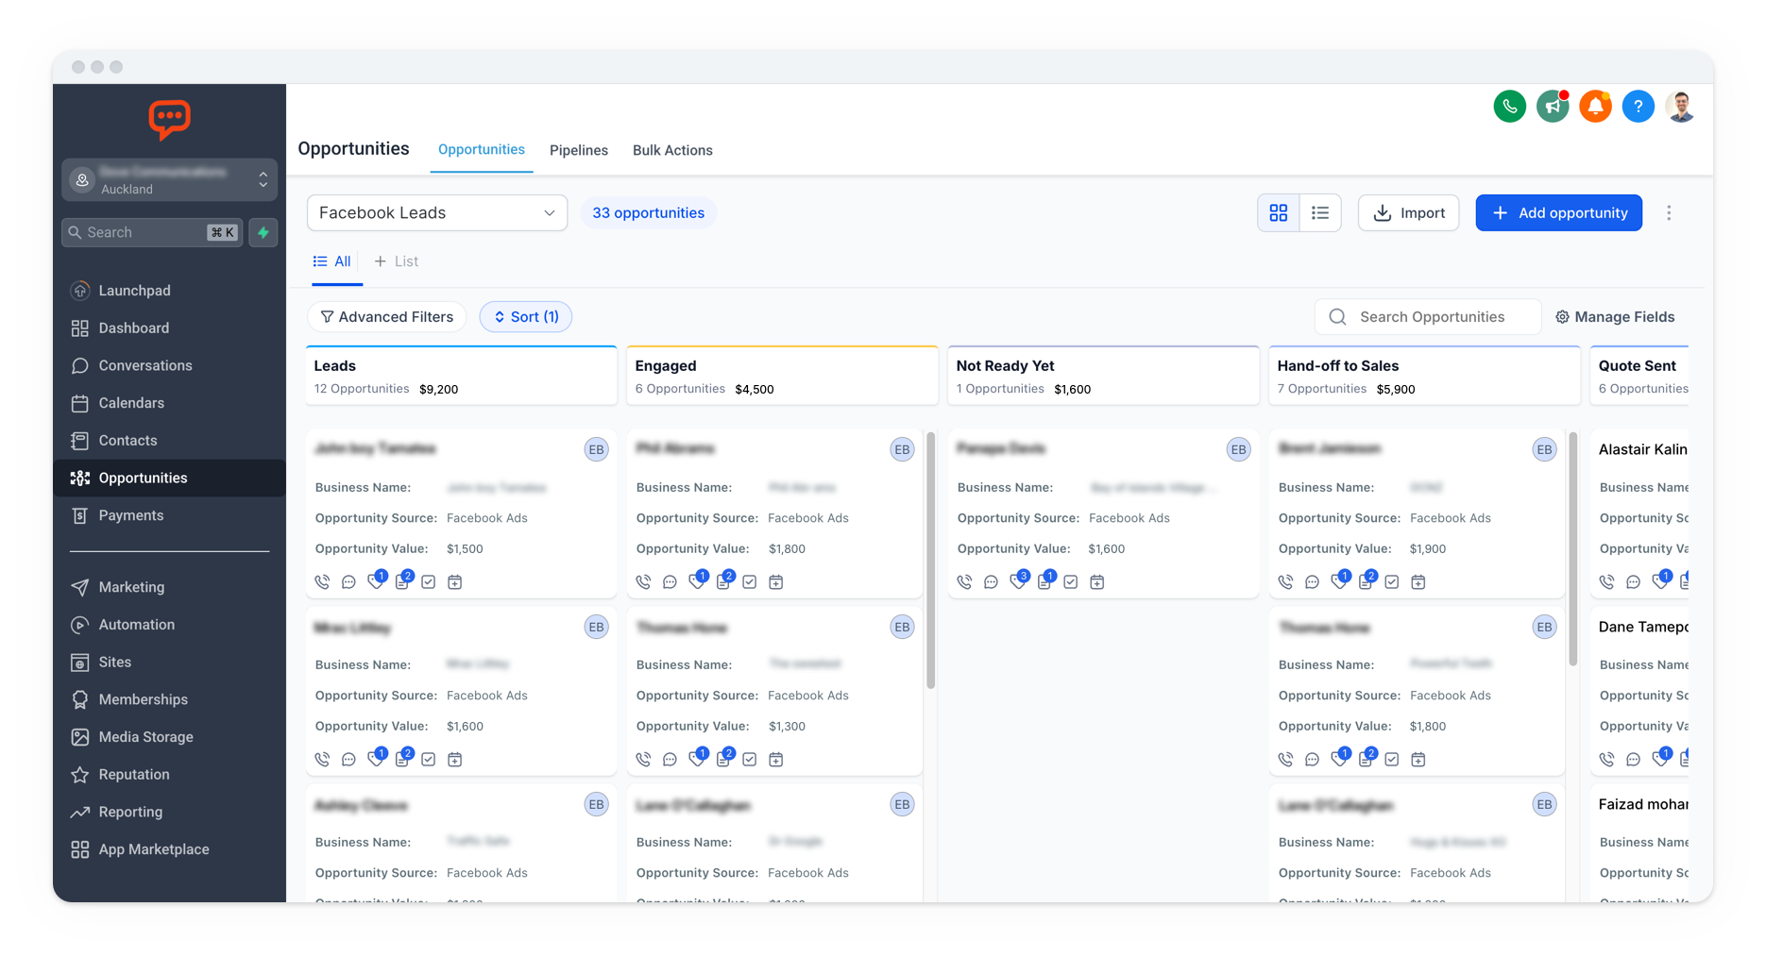This screenshot has height=957, width=1766.
Task: Click the task checkbox icon on Not Ready Yet card
Action: (1070, 582)
